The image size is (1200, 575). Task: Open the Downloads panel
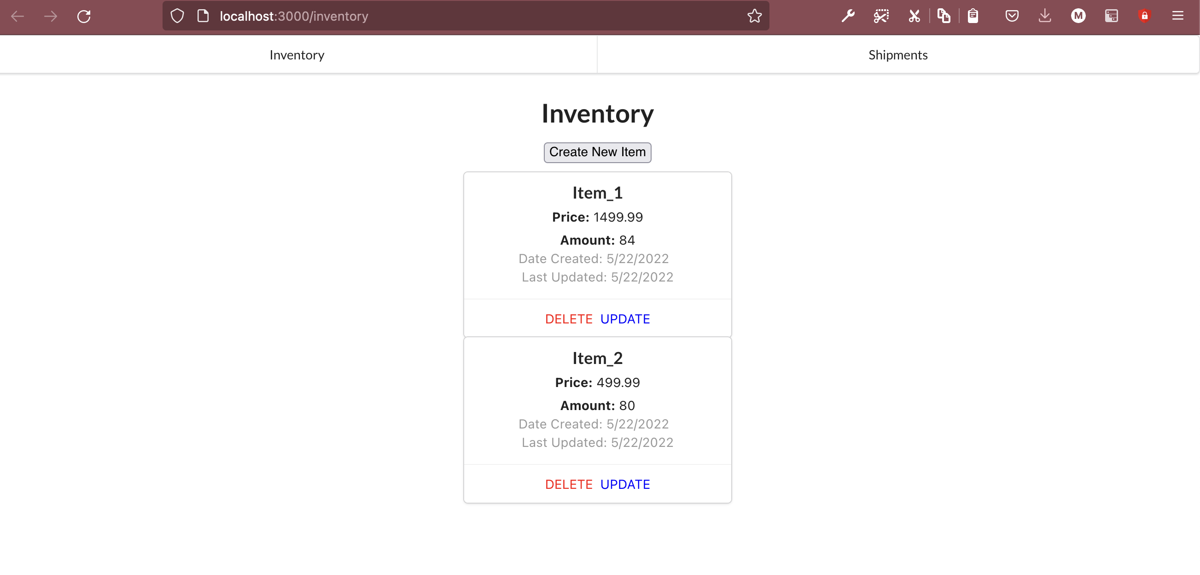tap(1045, 16)
